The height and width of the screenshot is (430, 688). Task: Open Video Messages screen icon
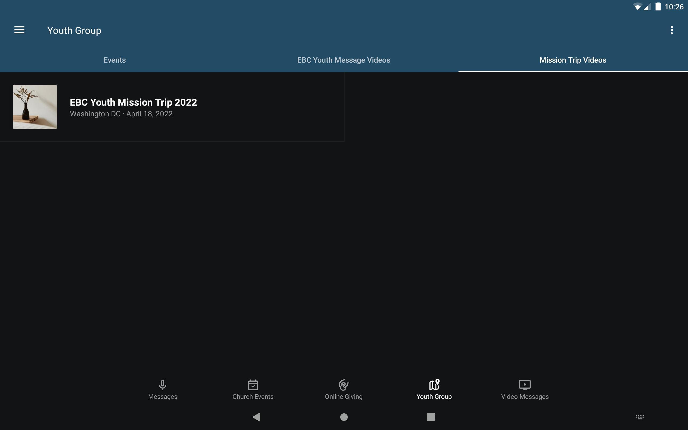[x=525, y=385]
